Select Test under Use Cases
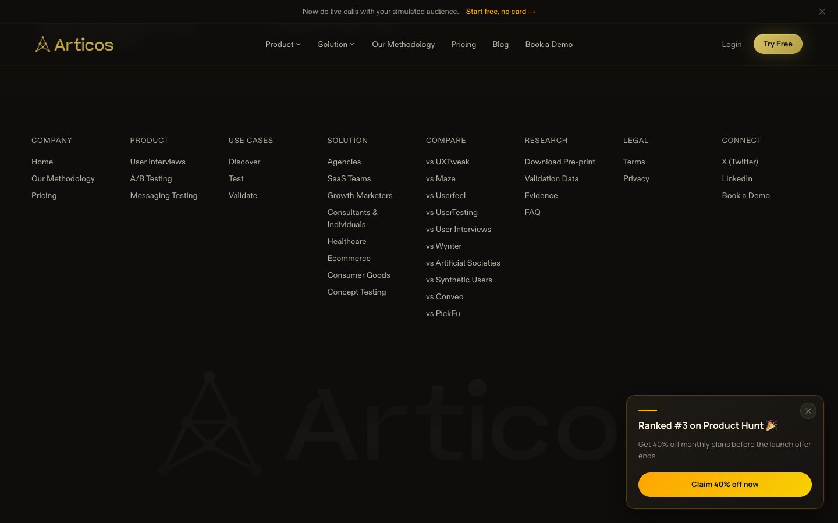The image size is (838, 523). [236, 178]
